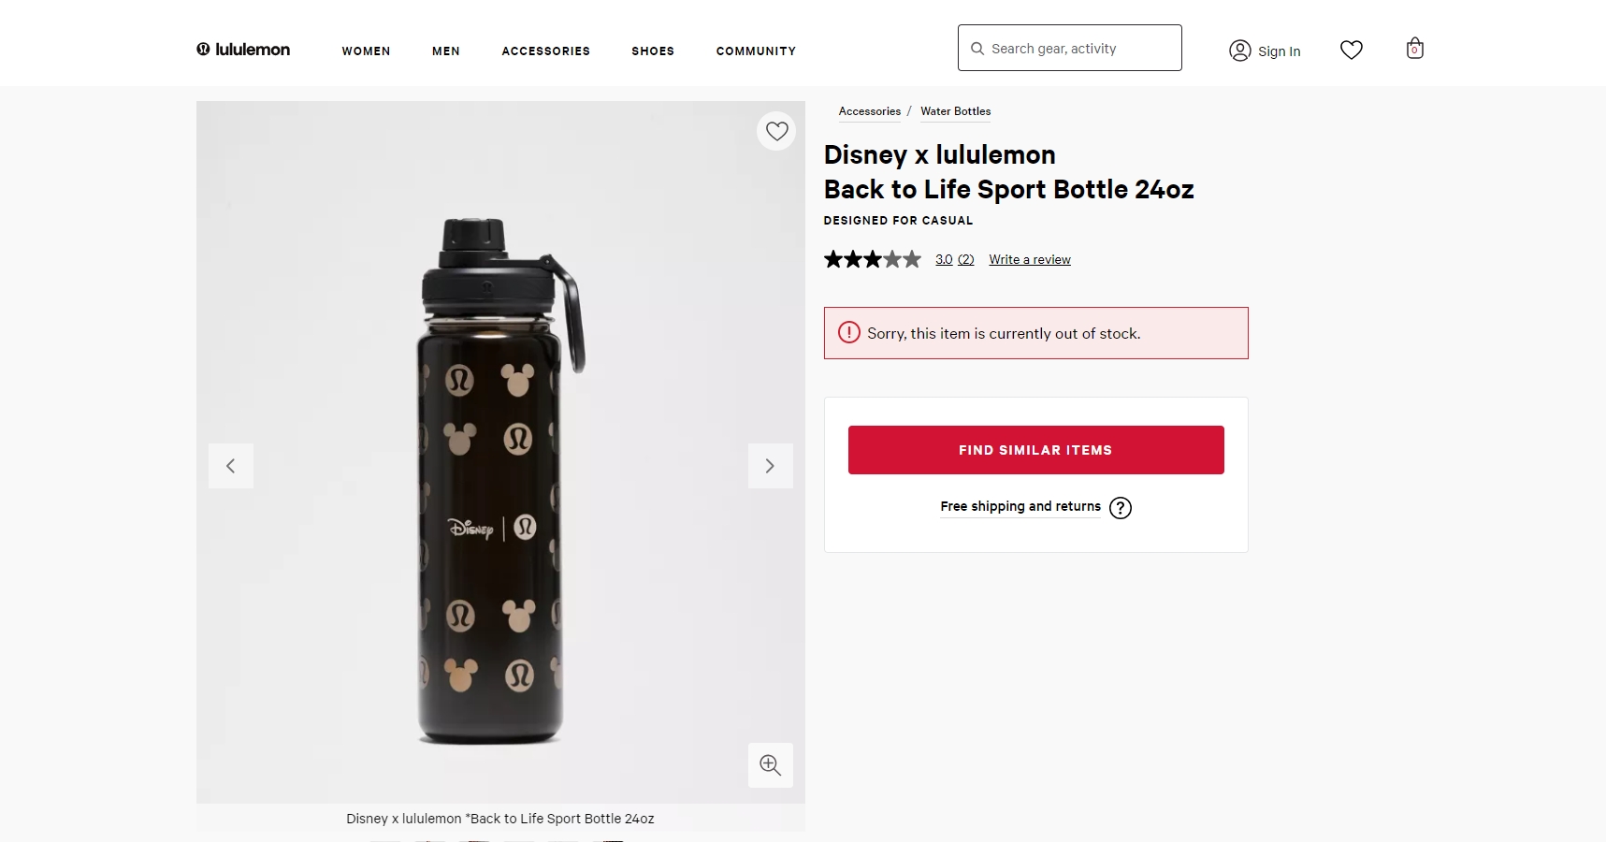Open the Men menu
The width and height of the screenshot is (1606, 842).
click(446, 51)
